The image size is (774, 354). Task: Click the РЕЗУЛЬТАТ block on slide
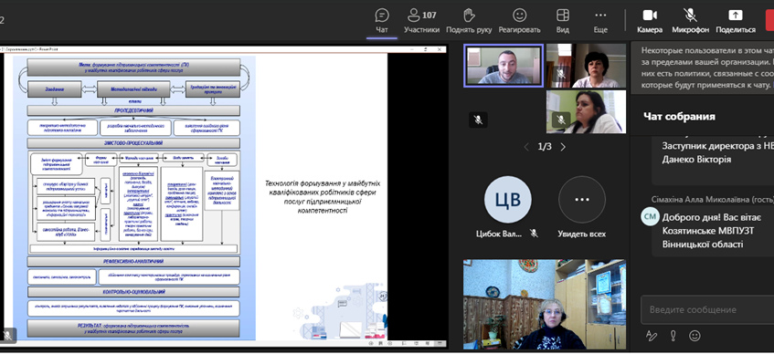[x=133, y=328]
